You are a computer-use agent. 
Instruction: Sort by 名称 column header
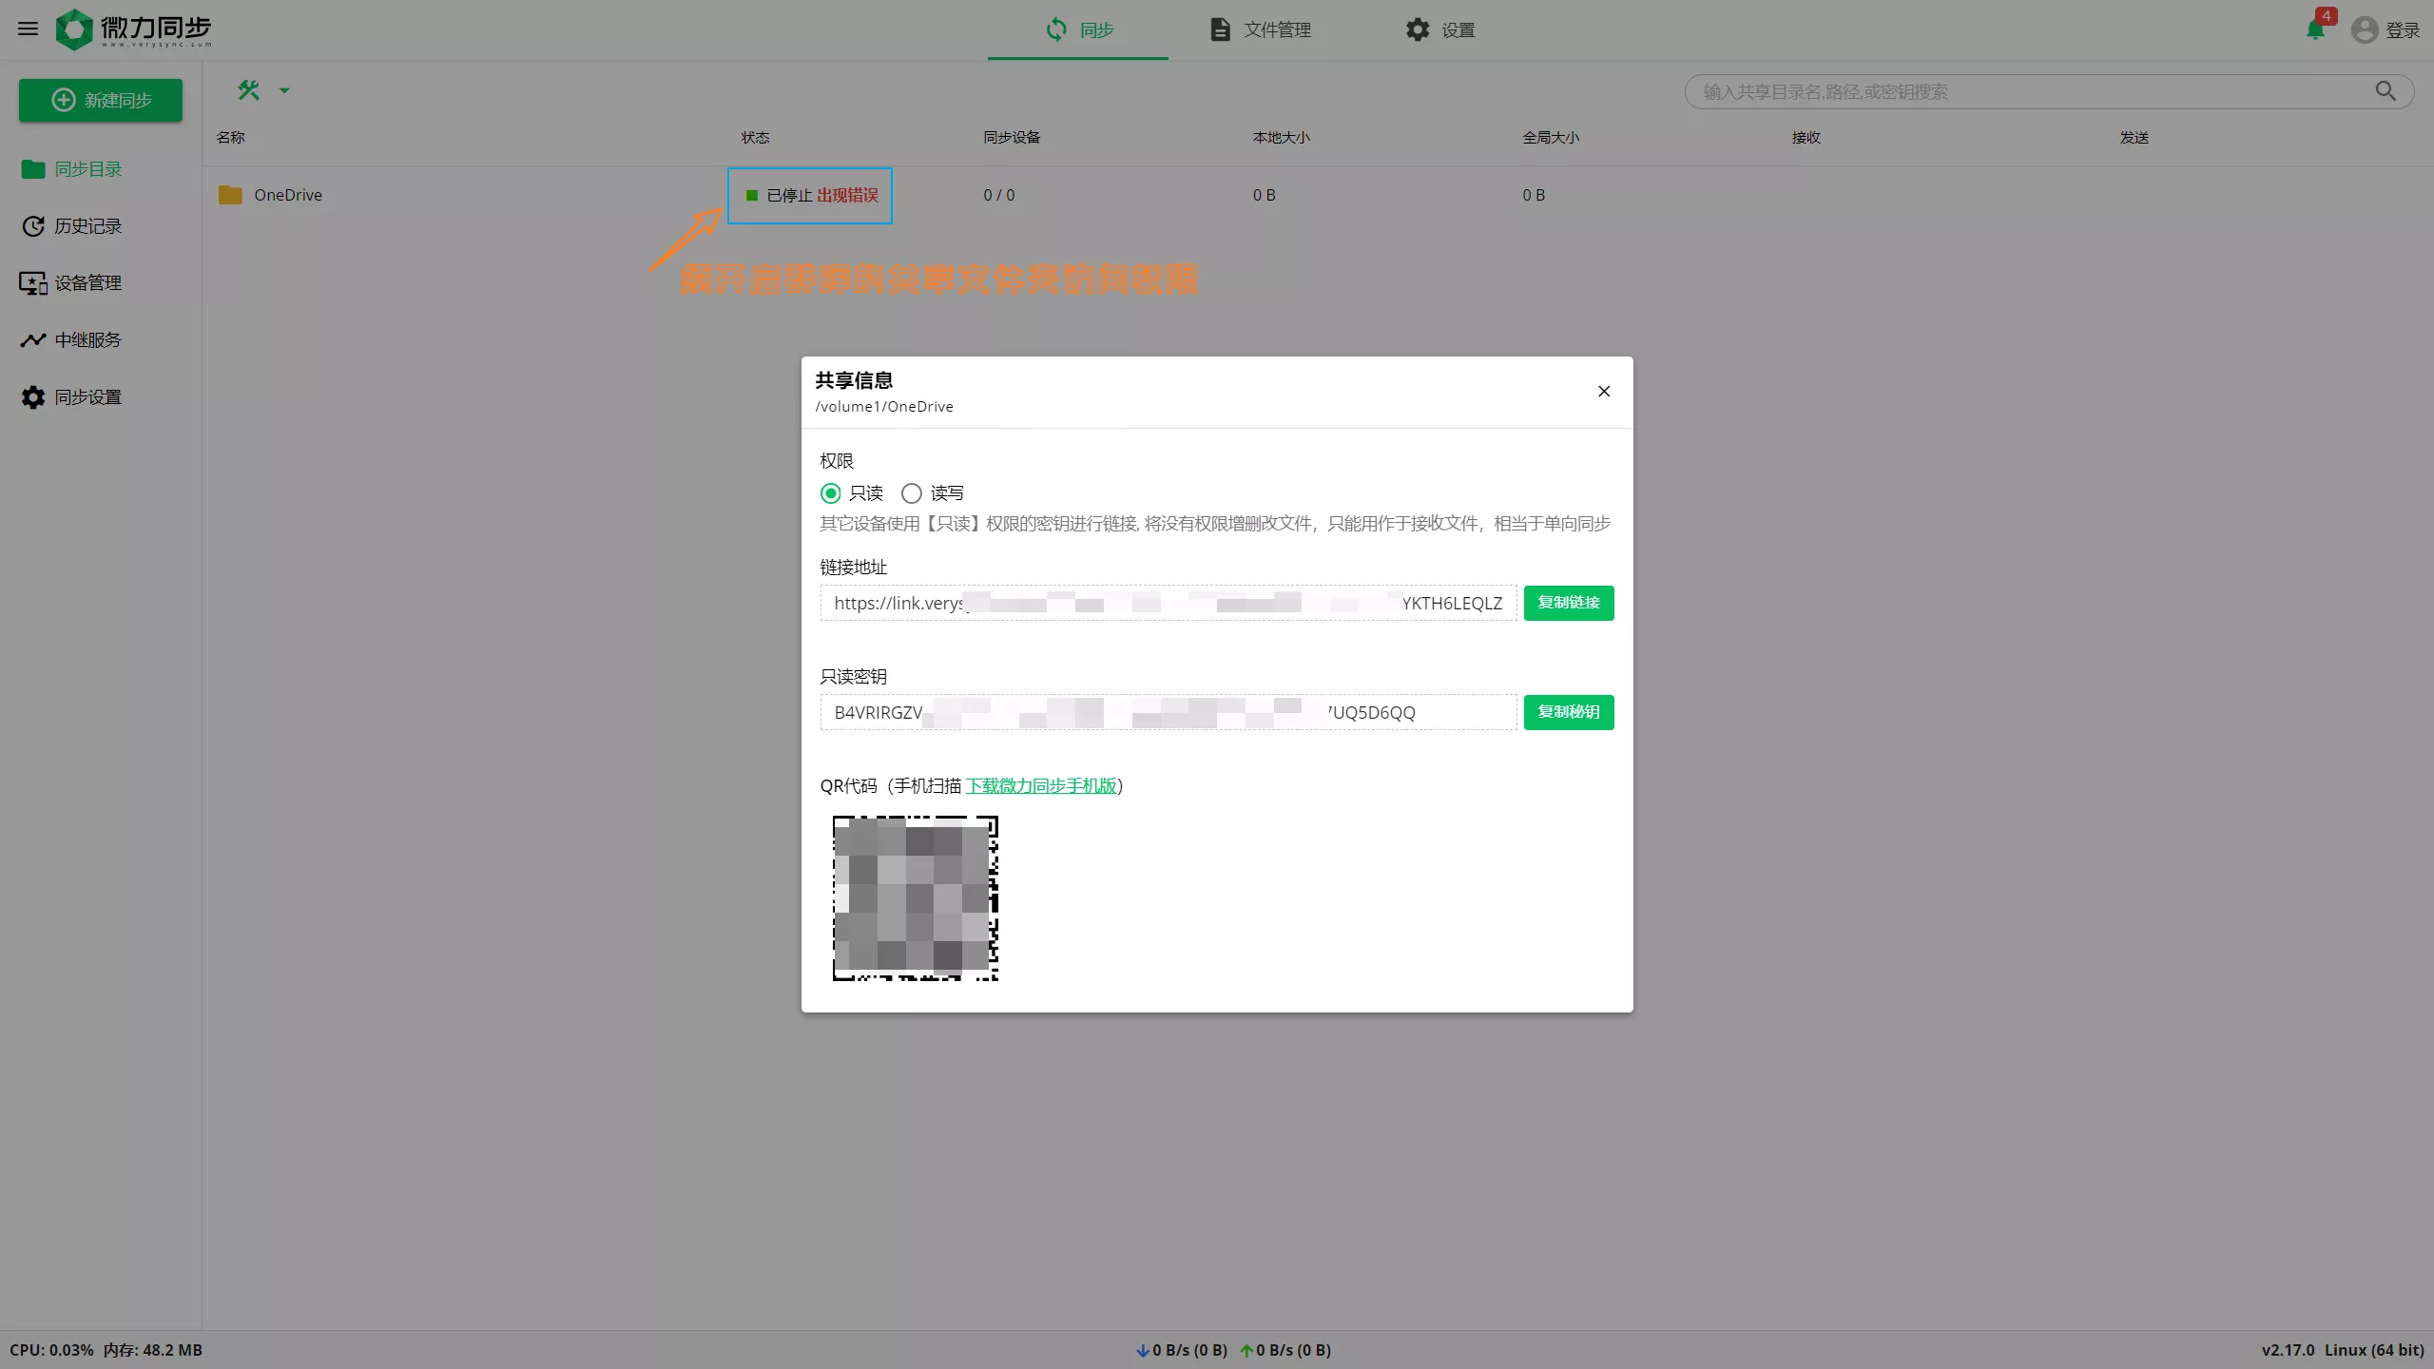[x=231, y=138]
